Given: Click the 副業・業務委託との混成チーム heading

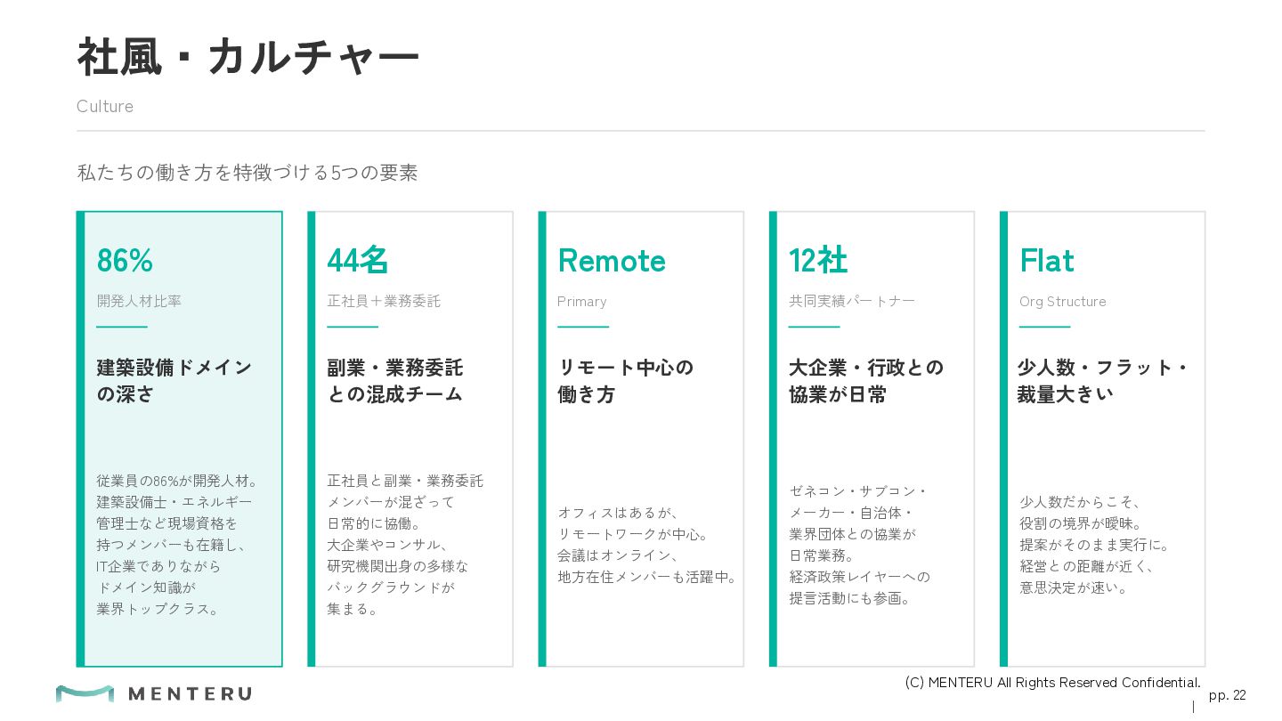Looking at the screenshot, I should [x=395, y=381].
